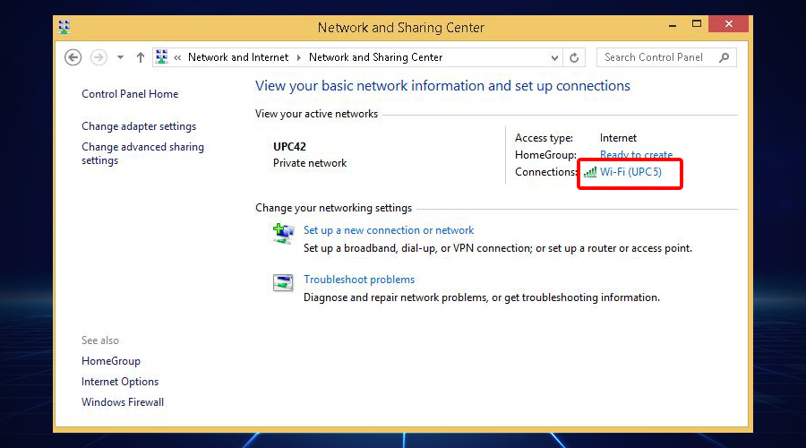Open Change advanced sharing settings

point(142,153)
